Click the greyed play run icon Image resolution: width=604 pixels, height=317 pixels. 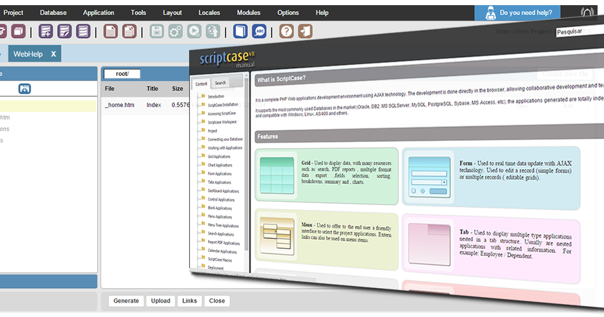tap(194, 32)
